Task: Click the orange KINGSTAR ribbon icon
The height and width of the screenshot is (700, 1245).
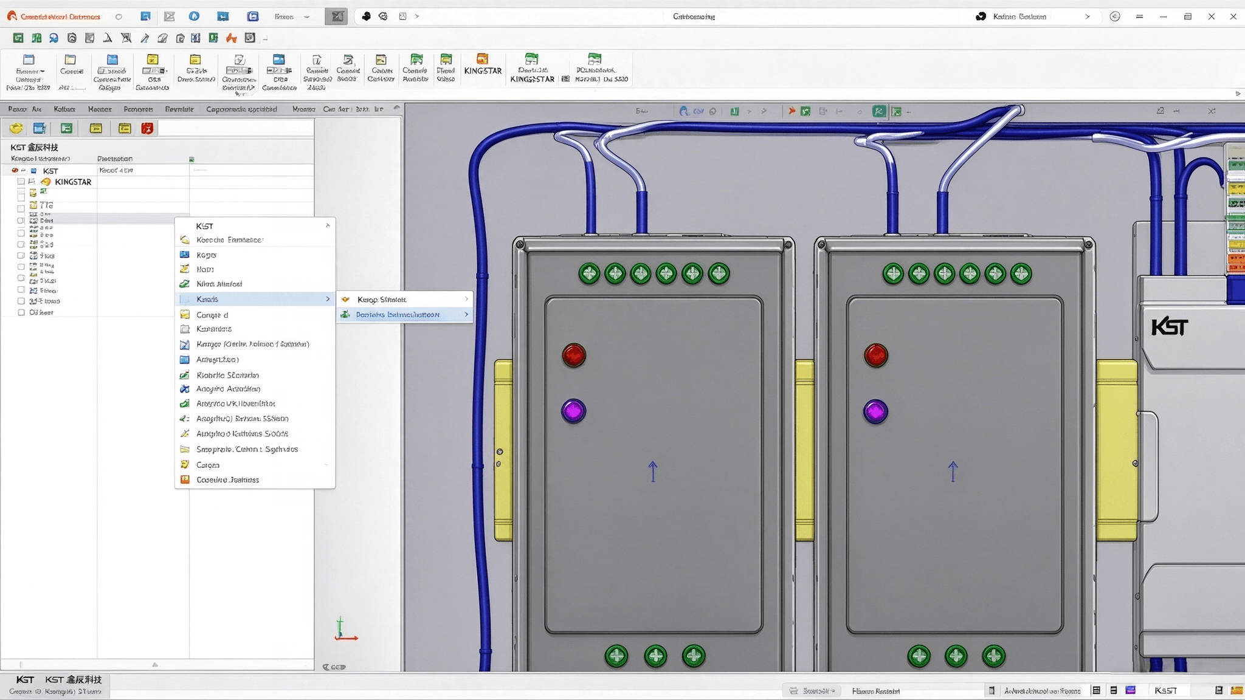Action: pyautogui.click(x=482, y=59)
